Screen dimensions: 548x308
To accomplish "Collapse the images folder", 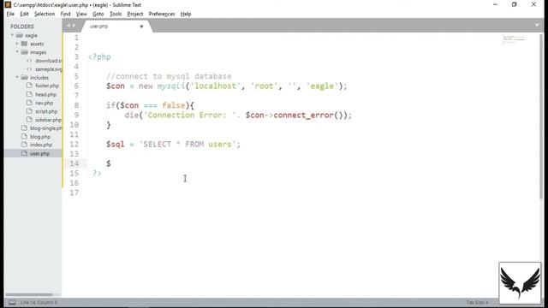I will tap(17, 52).
